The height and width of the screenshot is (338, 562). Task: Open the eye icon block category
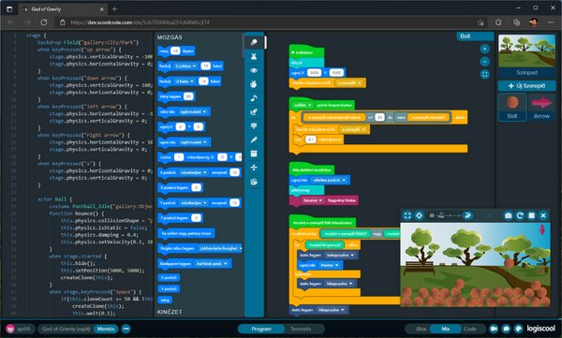coord(254,70)
